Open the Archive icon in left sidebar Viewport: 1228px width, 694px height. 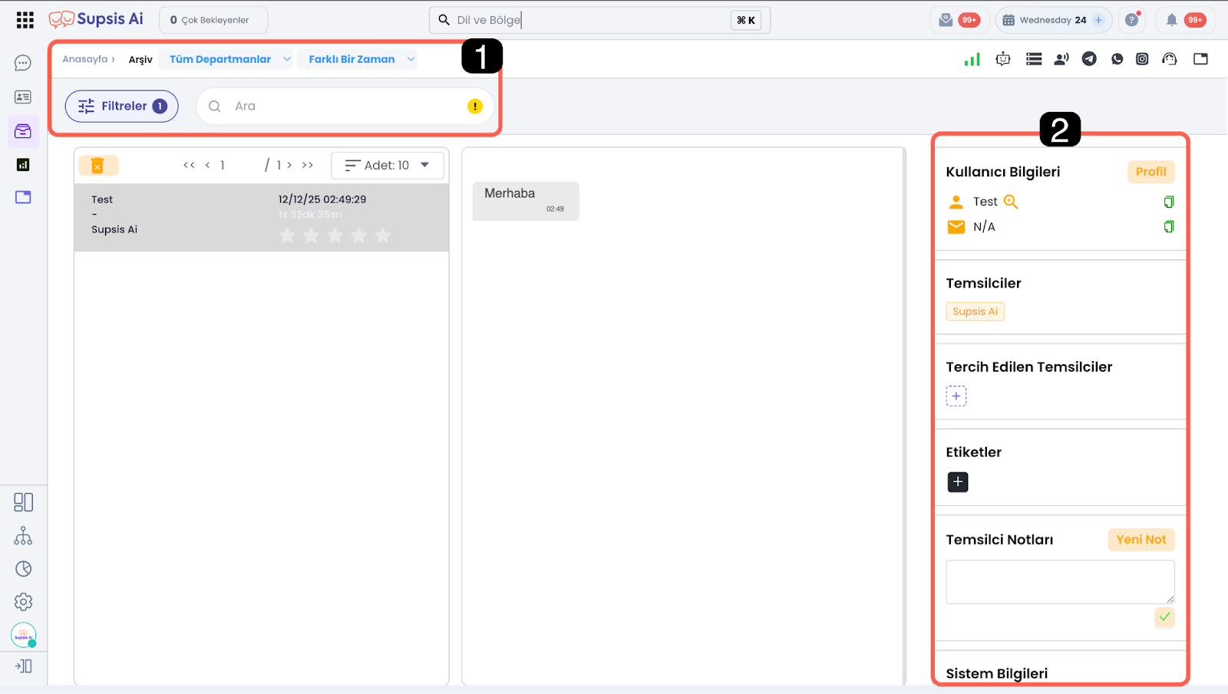tap(23, 131)
